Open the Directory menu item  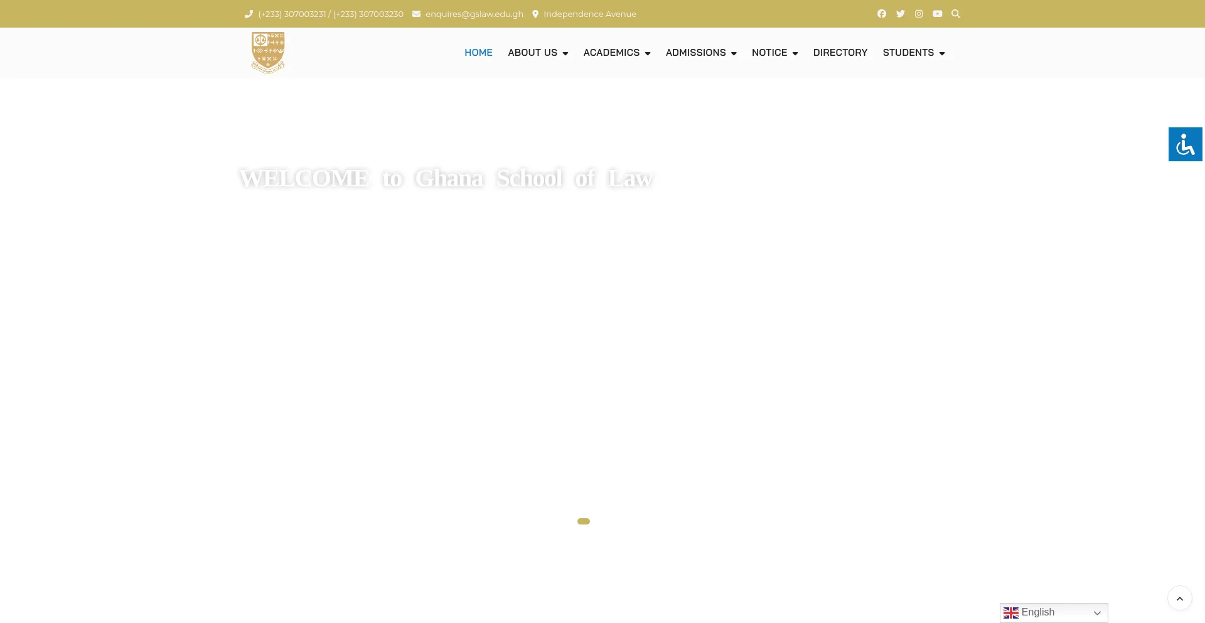coord(840,53)
